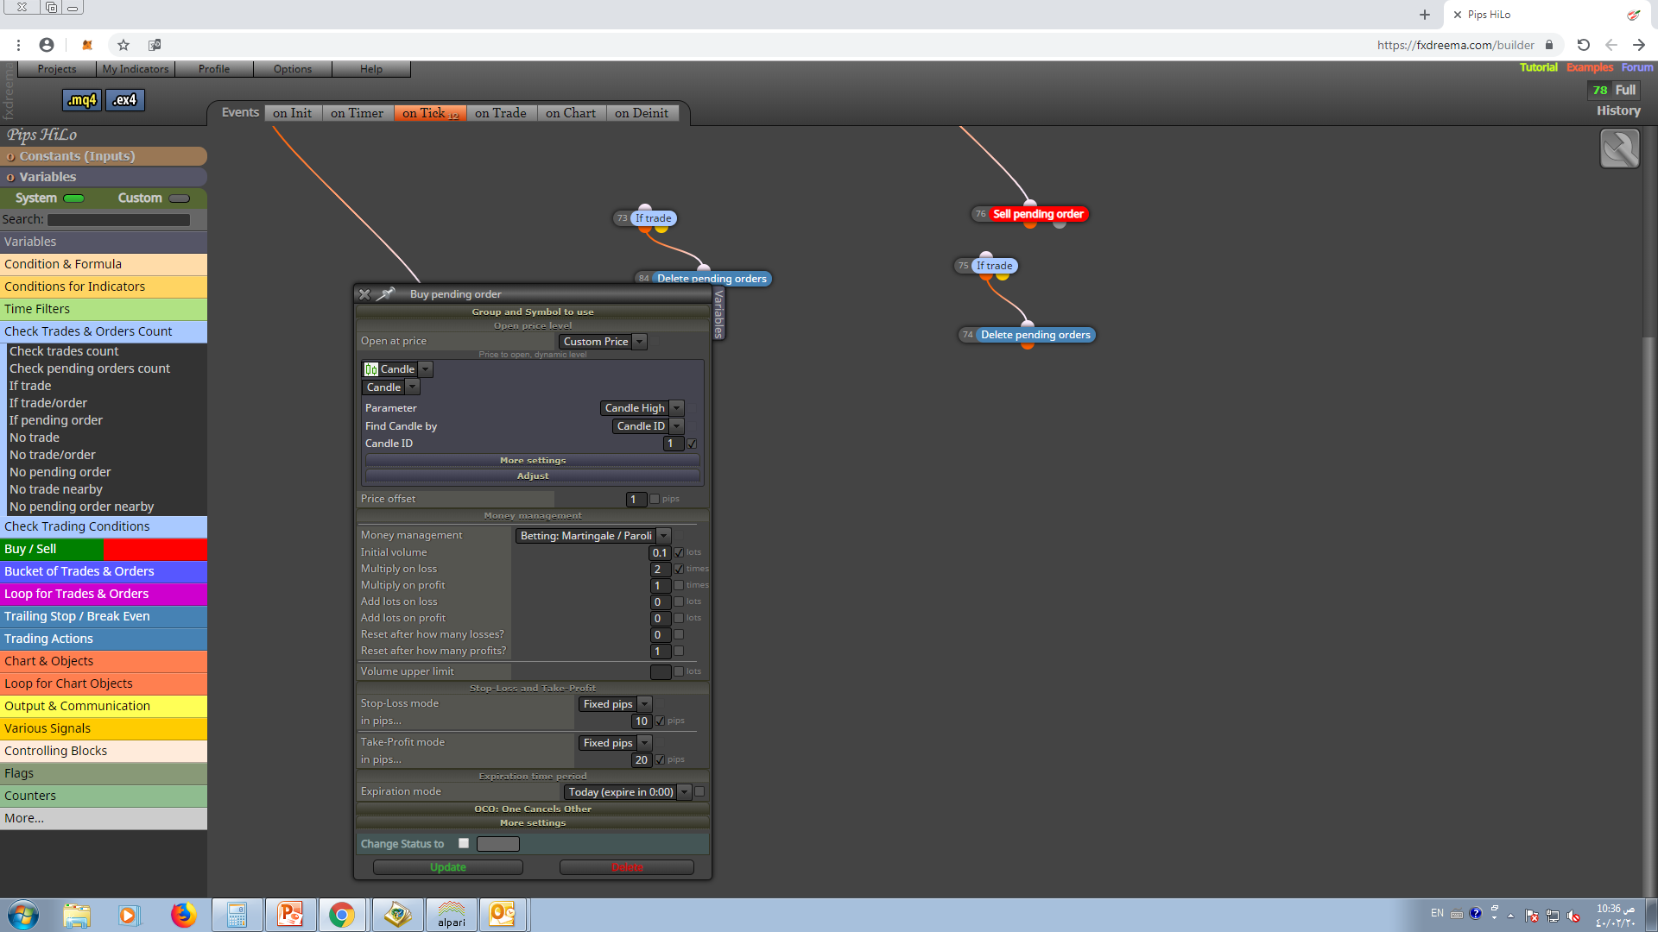Switch to the on Init events tab
The width and height of the screenshot is (1658, 932).
pyautogui.click(x=292, y=113)
